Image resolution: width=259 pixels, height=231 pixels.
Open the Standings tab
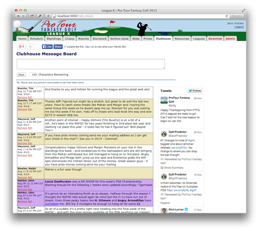pos(53,39)
